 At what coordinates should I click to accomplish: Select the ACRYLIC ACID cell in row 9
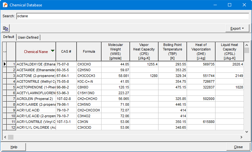tap(36, 110)
